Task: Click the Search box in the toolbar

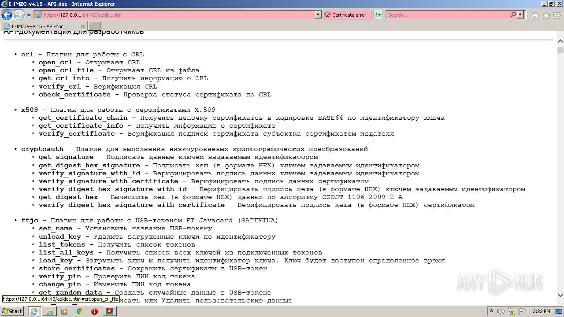Action: 448,15
